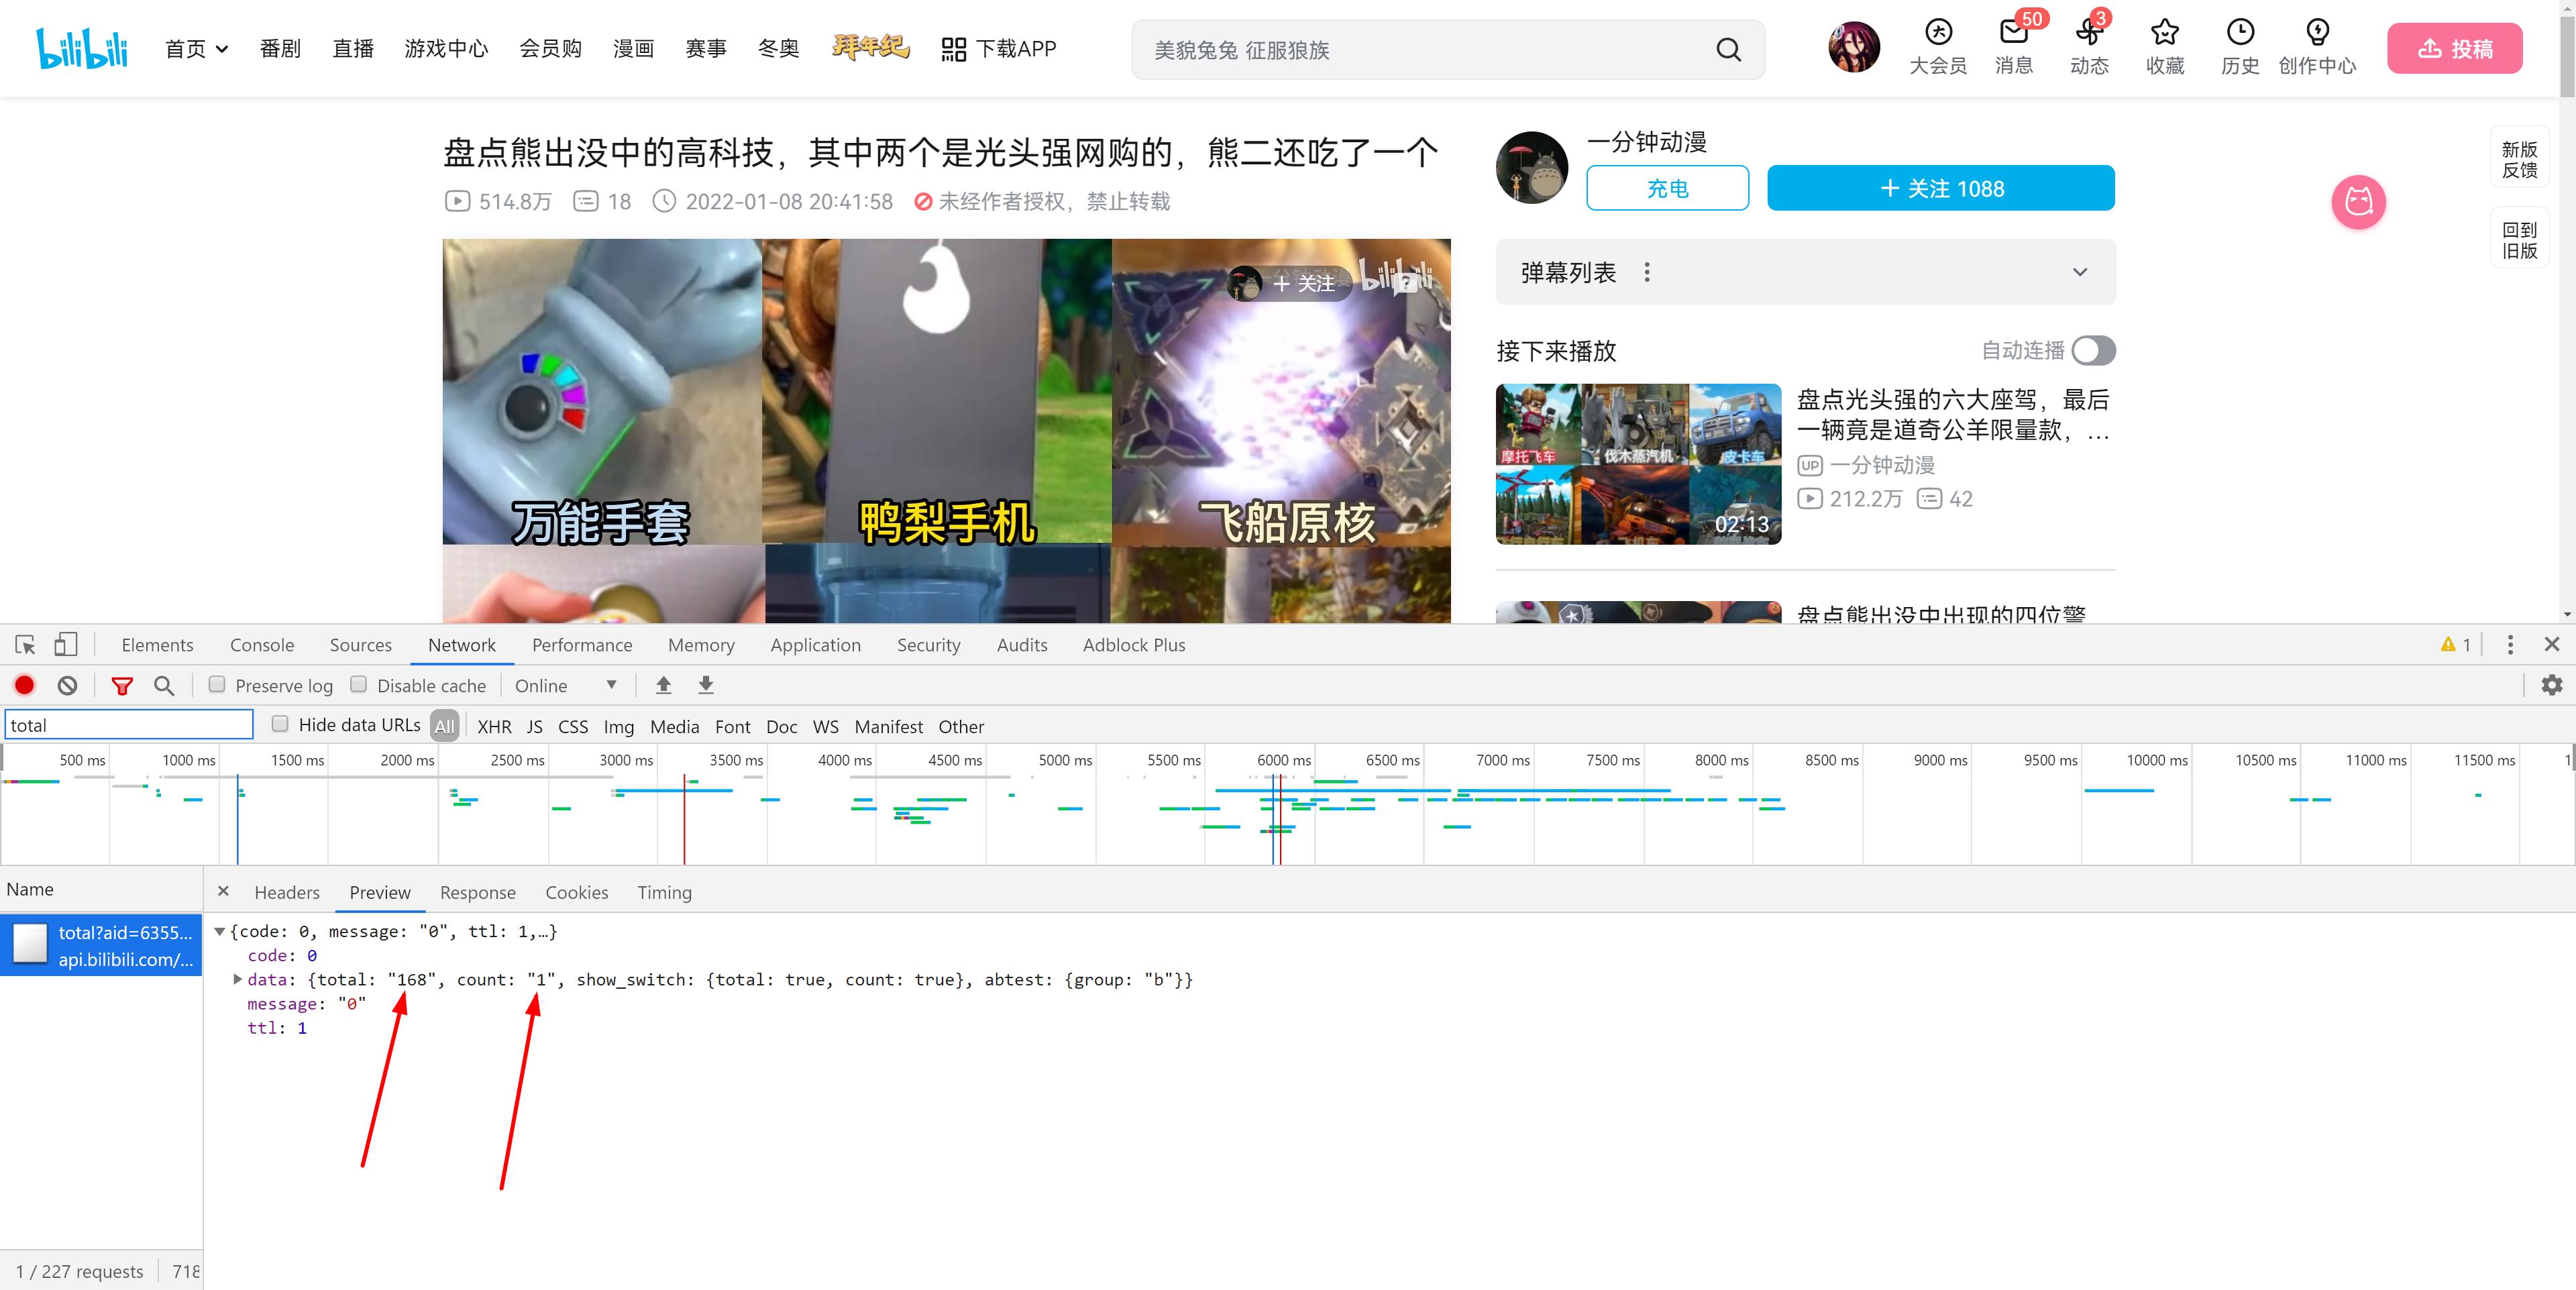Click the pink mascot helper icon
2576x1290 pixels.
(2358, 202)
